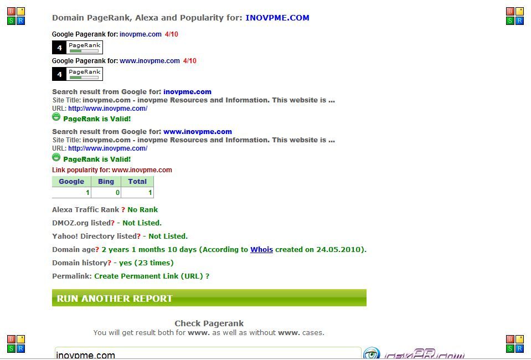Click the blue R icon in the top-right corner
The height and width of the screenshot is (360, 531).
519,20
